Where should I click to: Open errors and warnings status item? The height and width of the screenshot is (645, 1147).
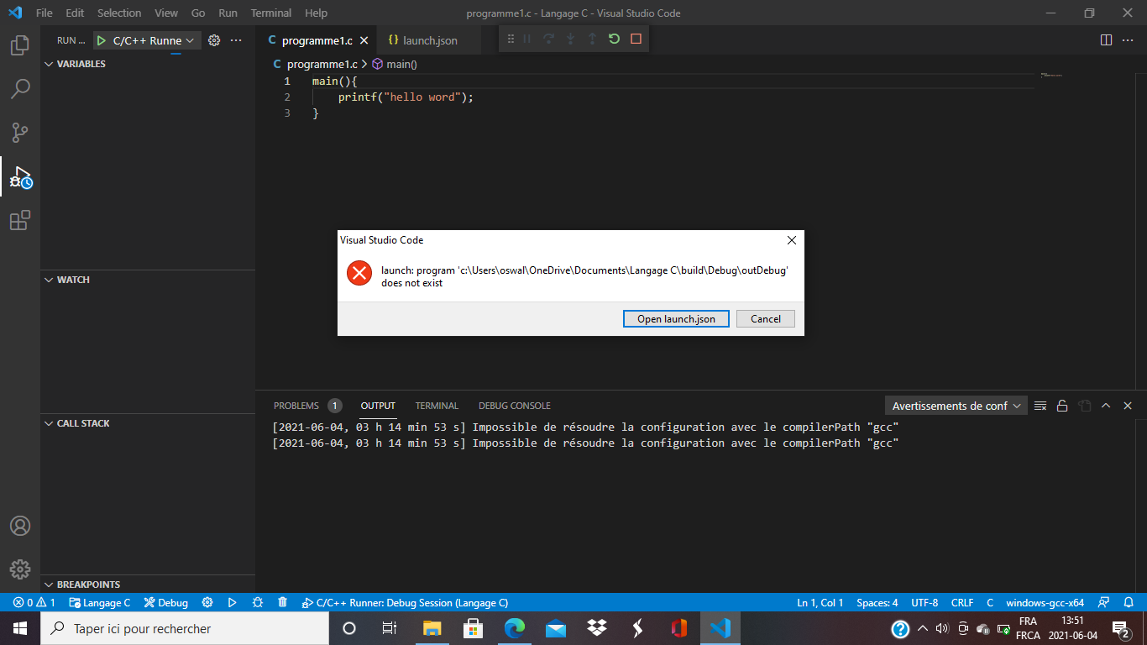click(34, 603)
